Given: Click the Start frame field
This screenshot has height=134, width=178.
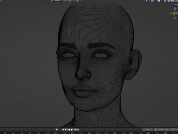Looking at the screenshot, I should [x=163, y=130].
